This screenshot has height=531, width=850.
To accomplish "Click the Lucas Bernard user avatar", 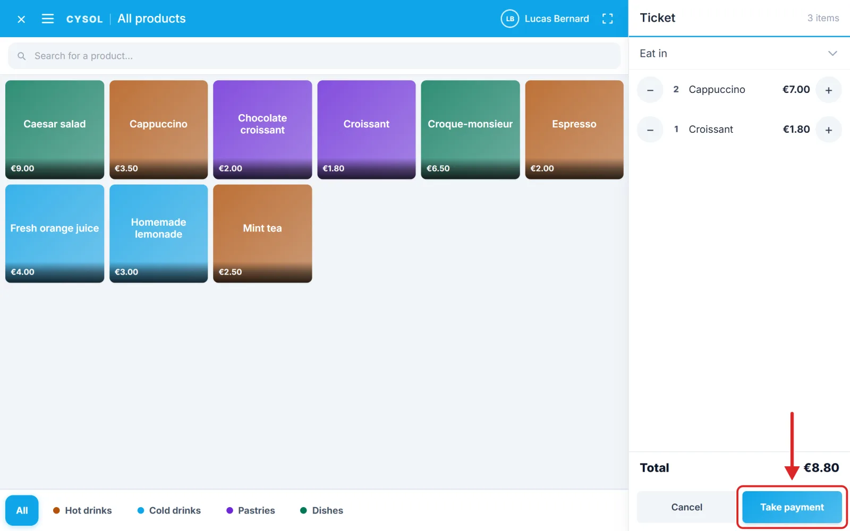I will tap(509, 19).
